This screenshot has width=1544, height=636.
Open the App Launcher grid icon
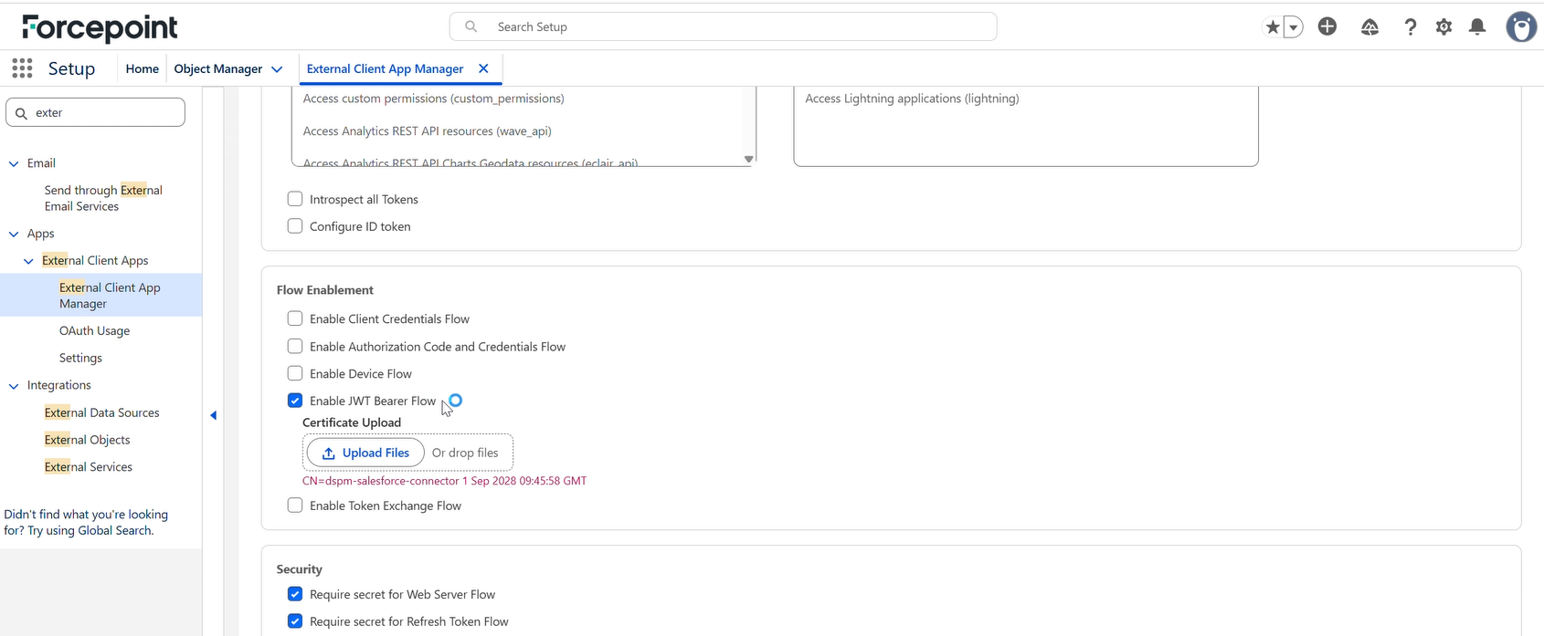(23, 68)
